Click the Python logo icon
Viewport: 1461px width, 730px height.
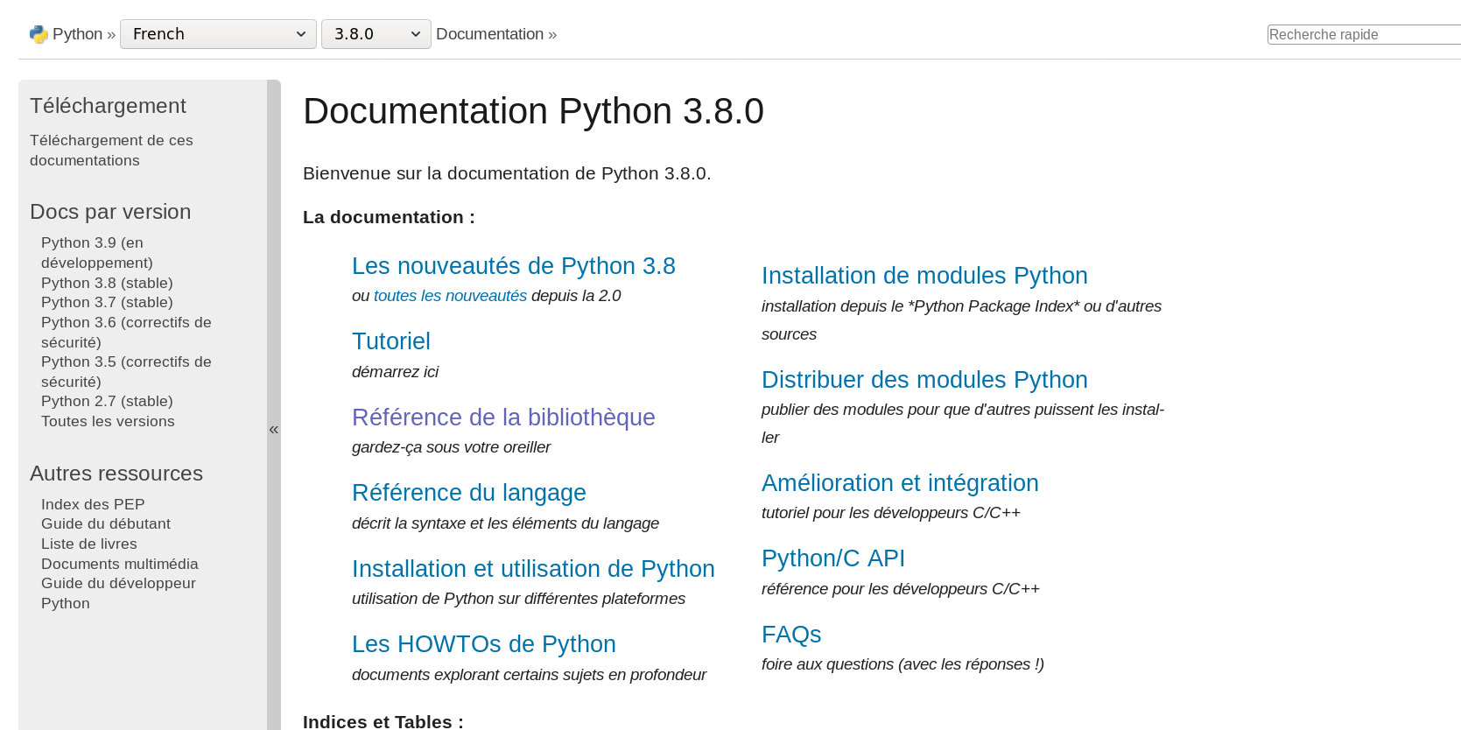pos(39,34)
